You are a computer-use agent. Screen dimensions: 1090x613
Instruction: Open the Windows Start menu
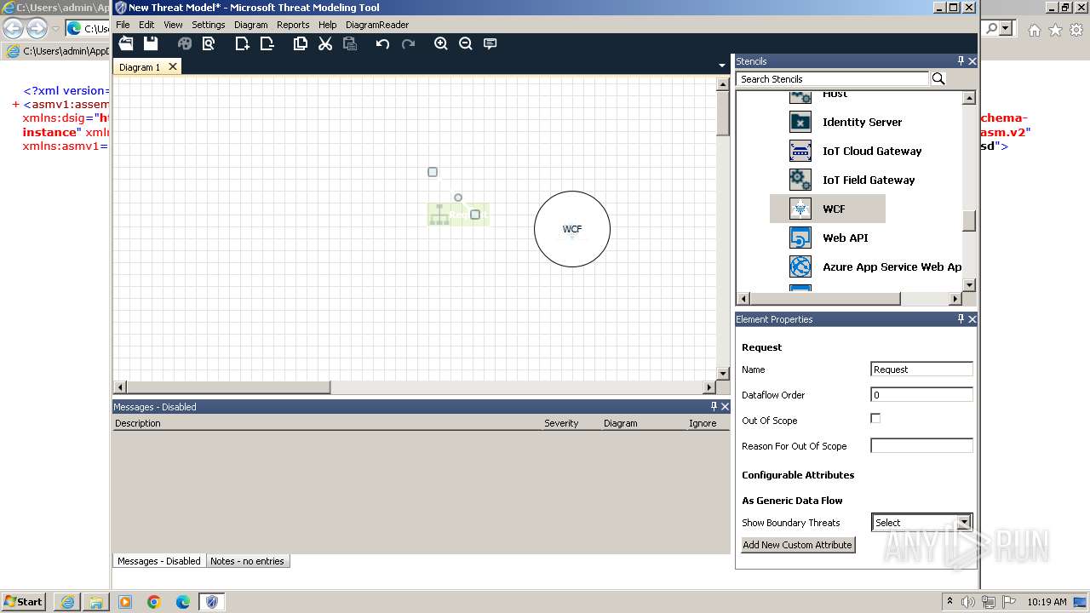[x=24, y=601]
